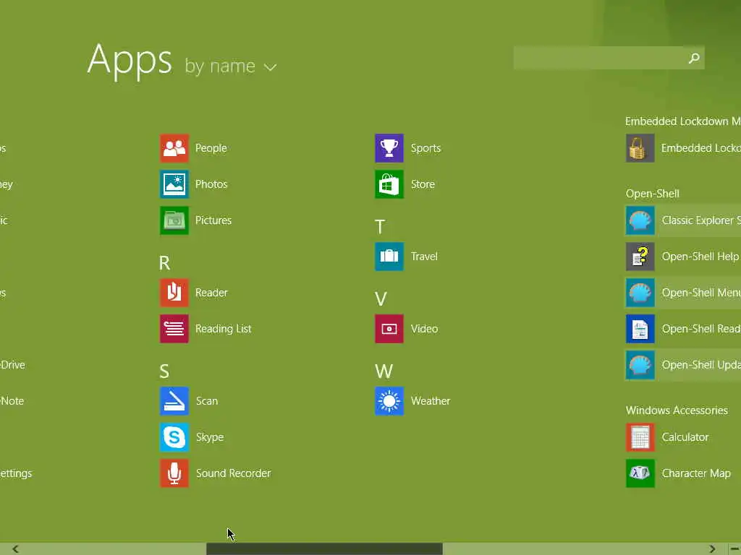
Task: Click the apps search input field
Action: point(609,58)
